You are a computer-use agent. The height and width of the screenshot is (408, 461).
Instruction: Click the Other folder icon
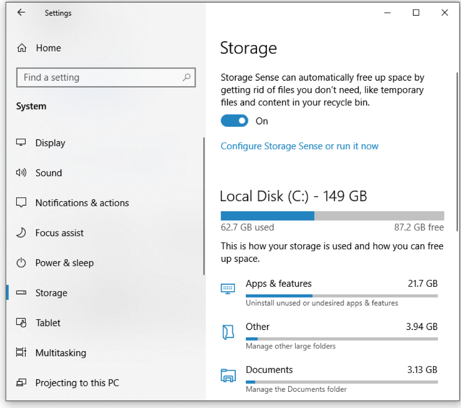[228, 332]
